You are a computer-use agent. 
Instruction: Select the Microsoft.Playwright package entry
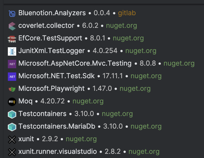click(x=52, y=88)
